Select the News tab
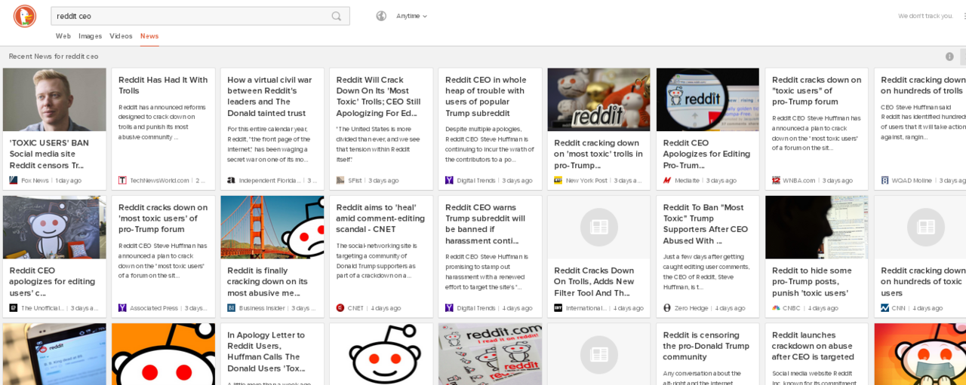The image size is (966, 385). (149, 36)
